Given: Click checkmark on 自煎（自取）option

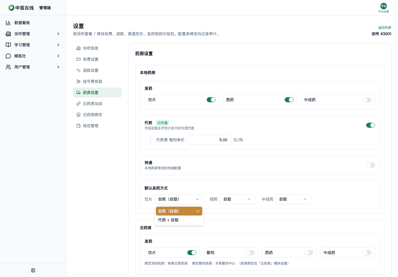Looking at the screenshot, I should [x=198, y=211].
